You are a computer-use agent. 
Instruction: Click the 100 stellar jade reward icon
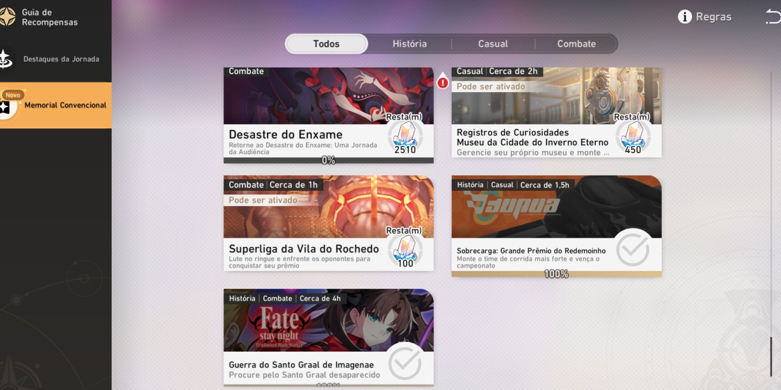(405, 248)
